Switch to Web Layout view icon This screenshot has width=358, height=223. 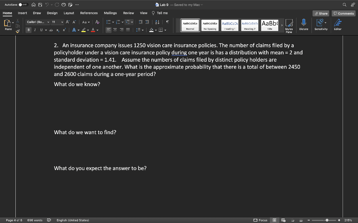click(x=283, y=220)
